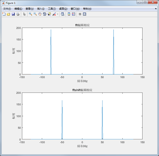
Task: Open the 桌面(D) menu
Action: coord(63,9)
